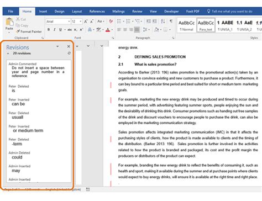262x201 pixels.
Task: Click the Paste icon
Action: tap(9, 22)
